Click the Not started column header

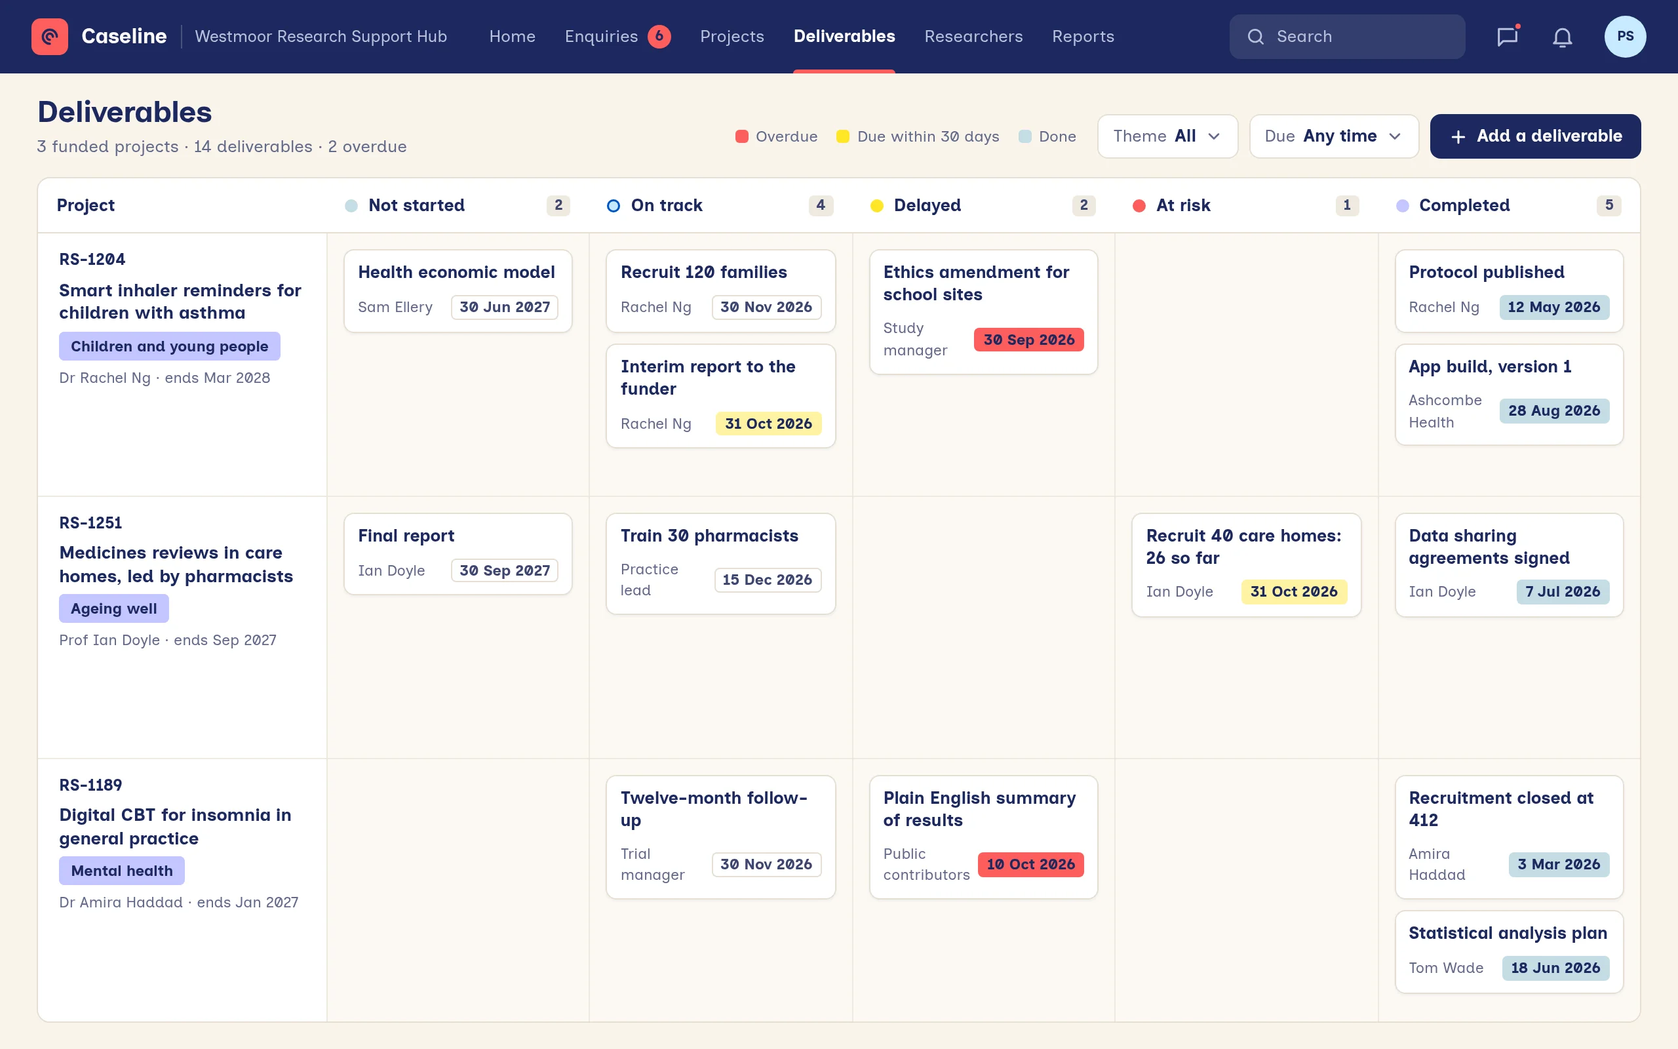coord(458,205)
